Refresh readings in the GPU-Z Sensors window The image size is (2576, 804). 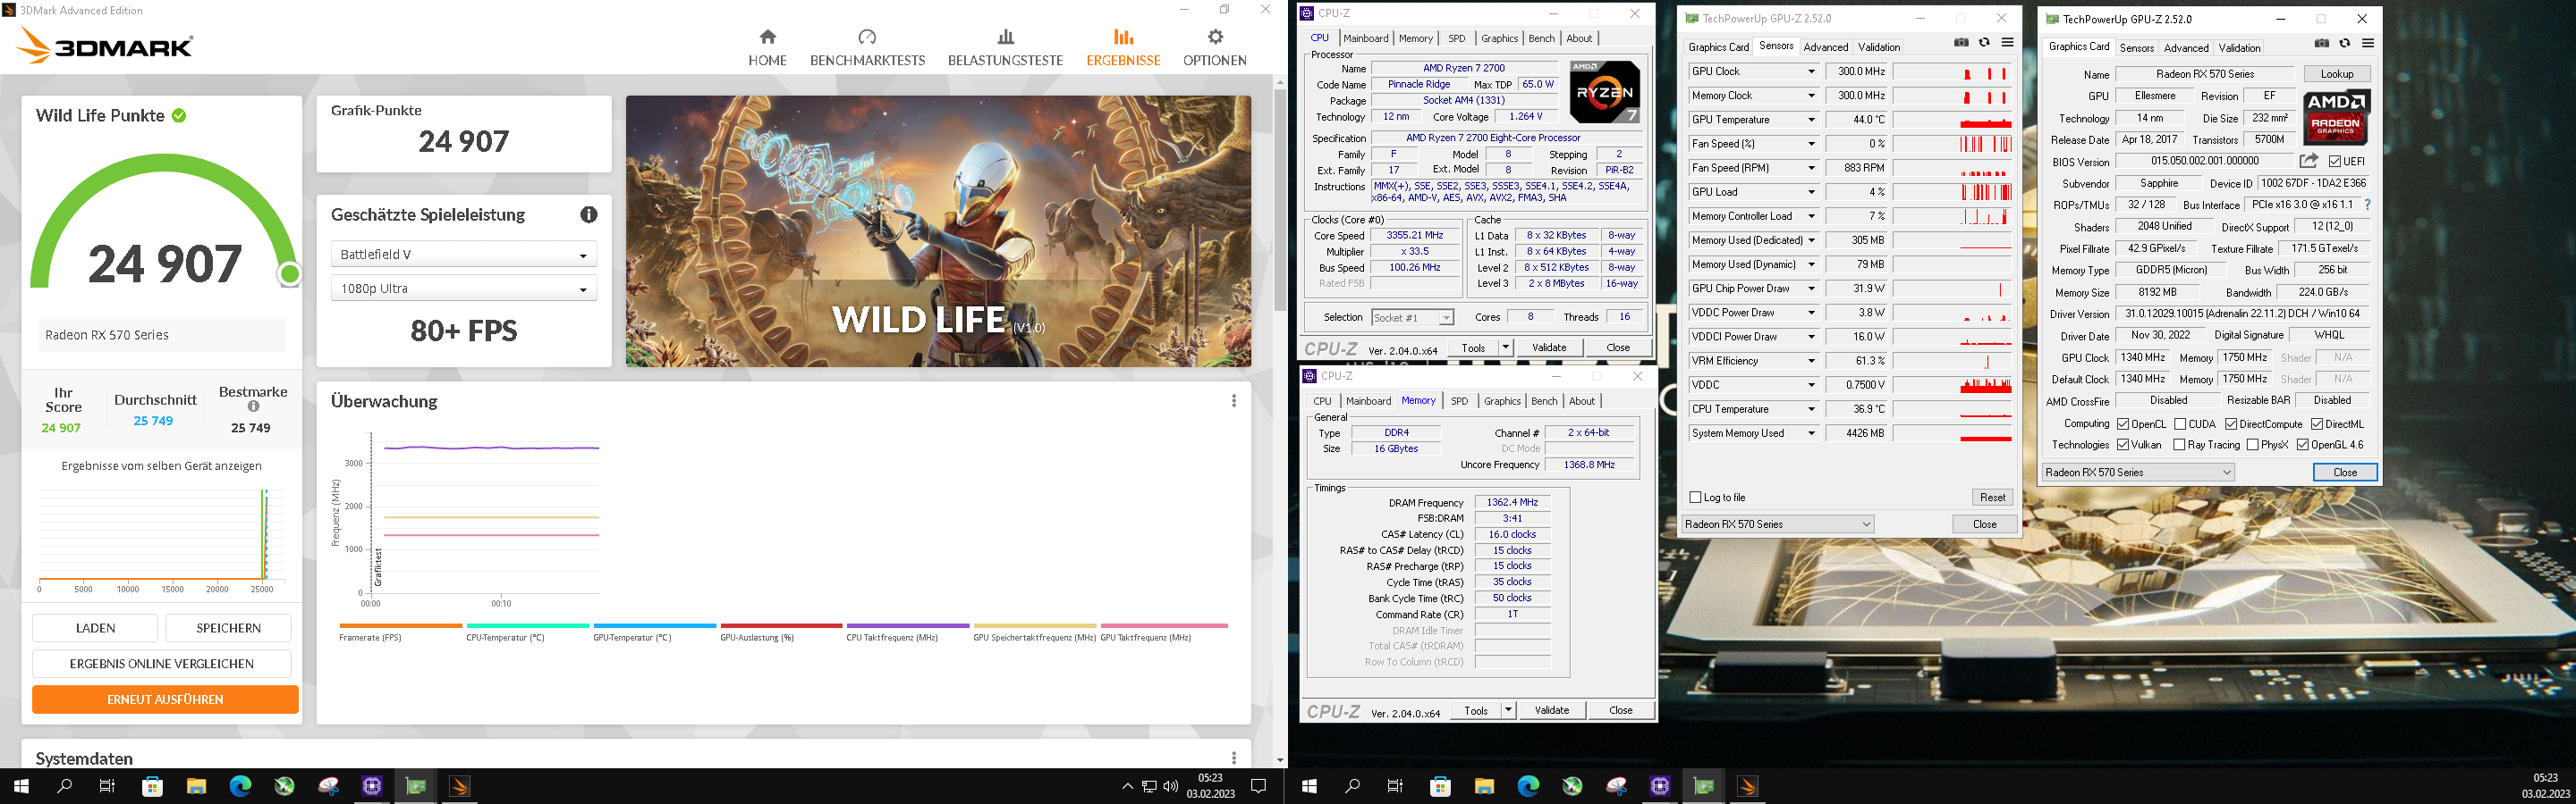[x=1984, y=43]
